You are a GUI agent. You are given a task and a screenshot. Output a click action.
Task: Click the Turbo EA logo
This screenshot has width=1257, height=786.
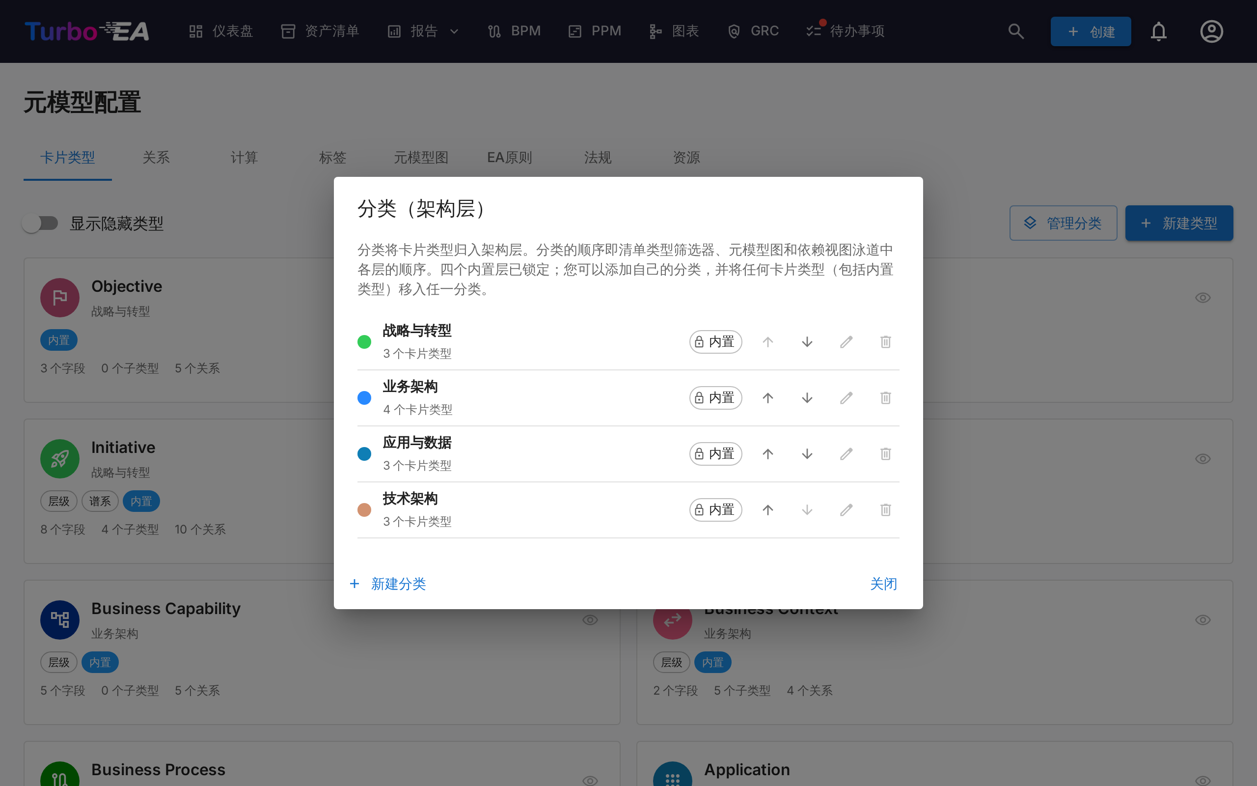coord(87,31)
